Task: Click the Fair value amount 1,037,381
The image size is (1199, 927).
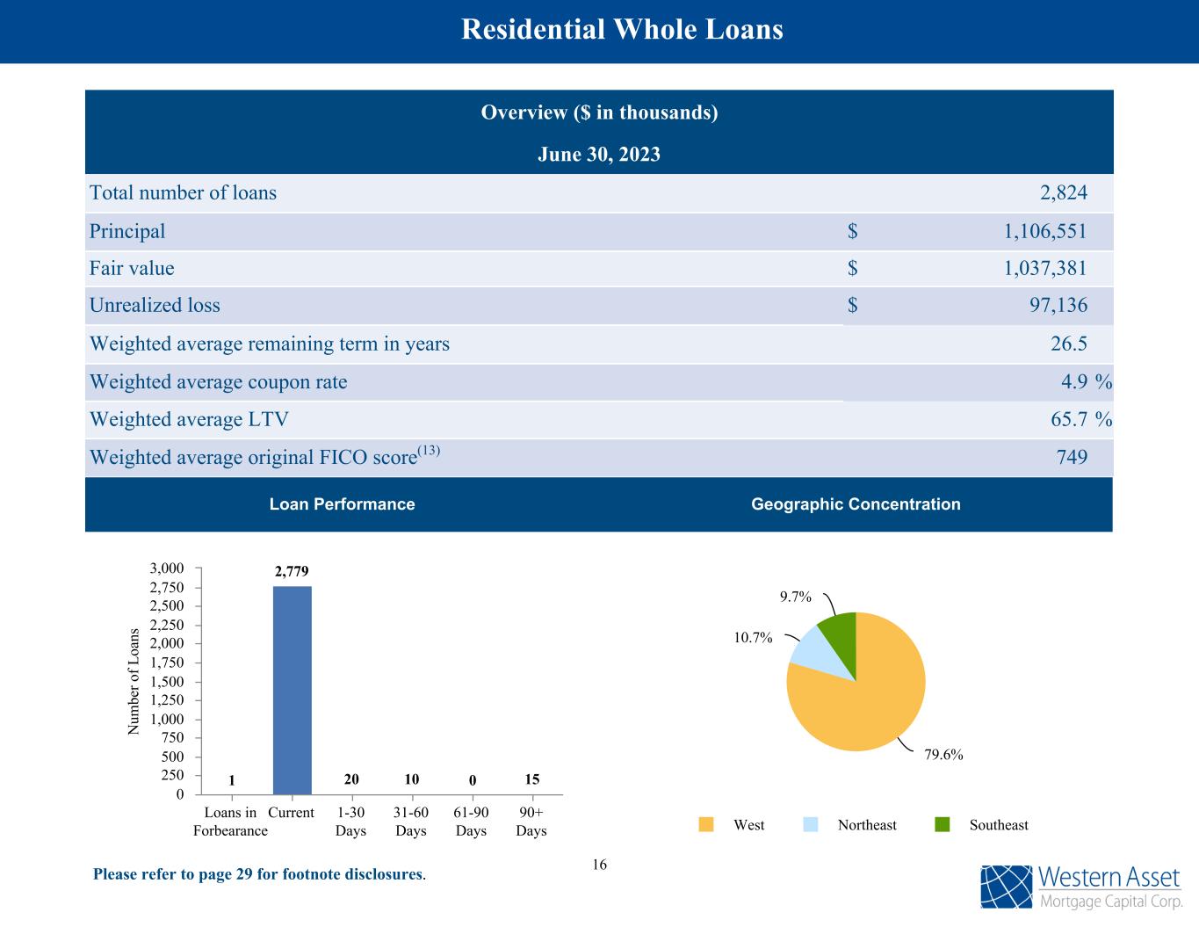Action: pyautogui.click(x=1044, y=269)
